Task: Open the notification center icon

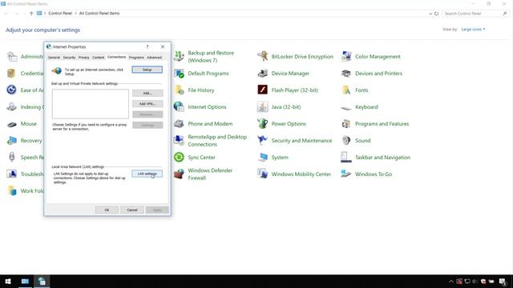Action: point(503,282)
